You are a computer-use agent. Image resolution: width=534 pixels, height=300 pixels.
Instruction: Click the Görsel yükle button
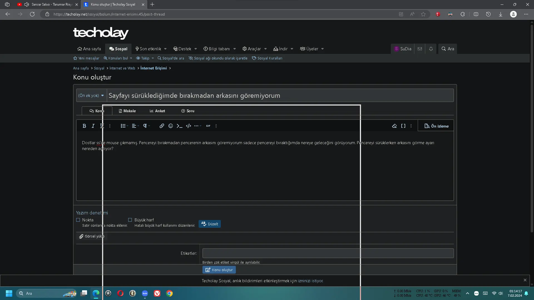(92, 236)
